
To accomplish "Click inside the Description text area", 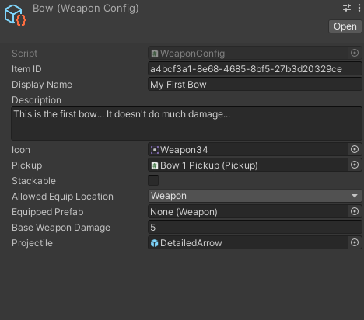I will coord(187,123).
